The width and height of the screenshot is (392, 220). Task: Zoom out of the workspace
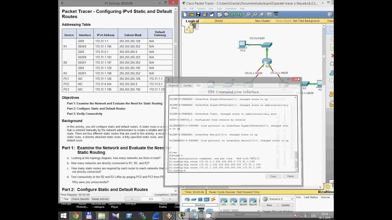[261, 14]
